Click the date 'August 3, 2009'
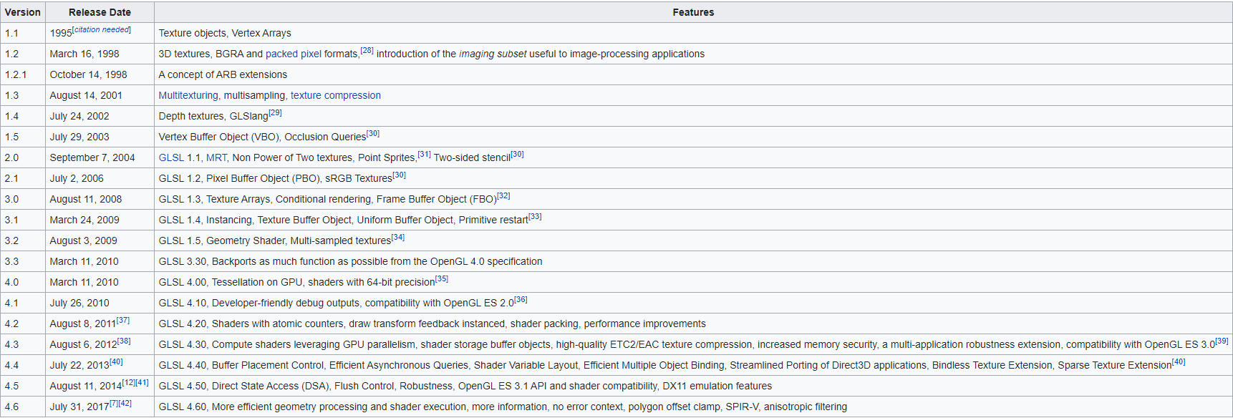 [83, 241]
